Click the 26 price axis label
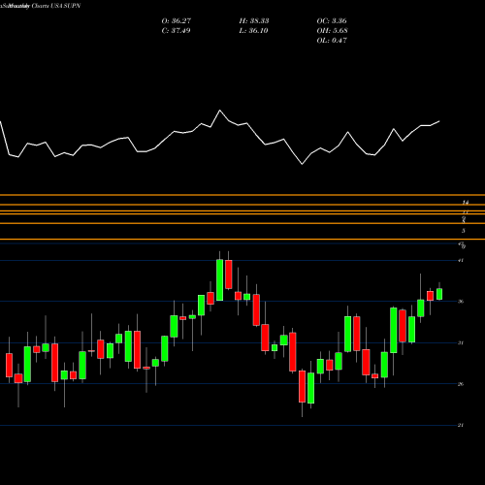 (461, 384)
